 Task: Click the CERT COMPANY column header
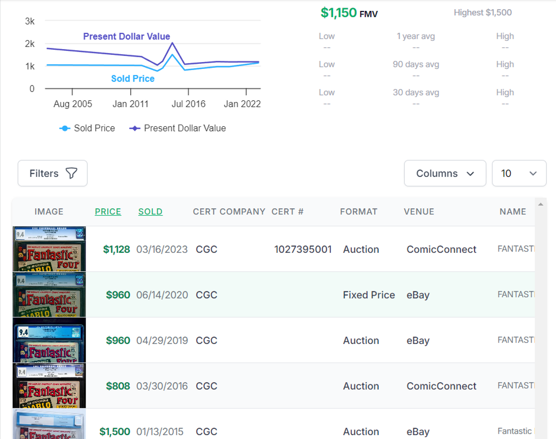tap(229, 212)
